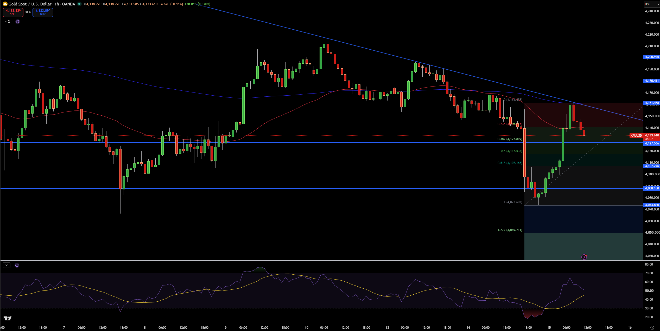660x331 pixels.
Task: Click the 4,240.000 price axis tick
Action: 652,11
